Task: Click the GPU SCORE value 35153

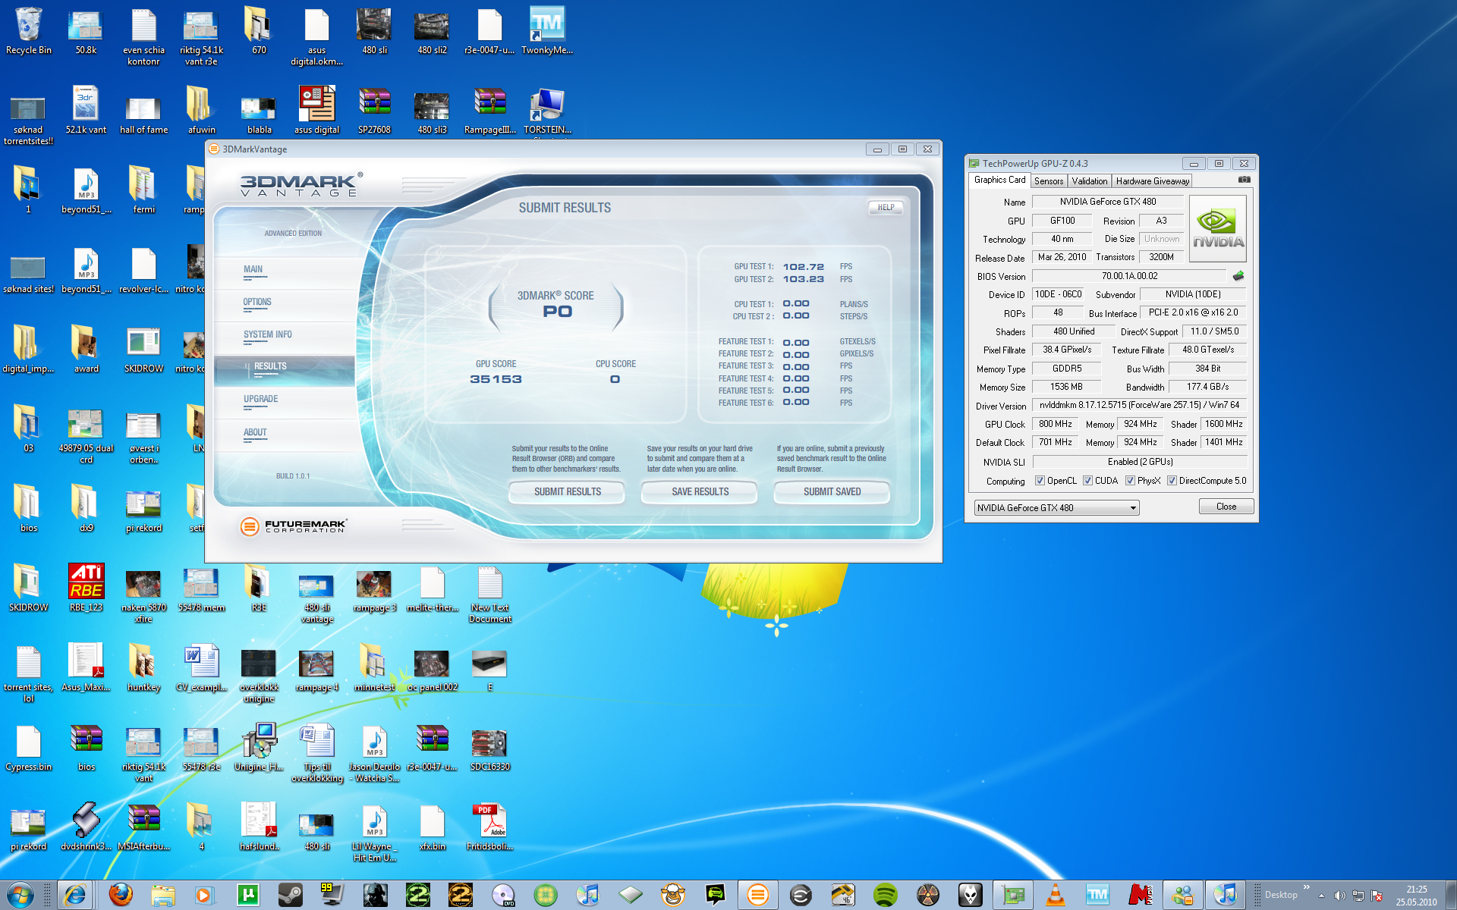Action: click(496, 379)
